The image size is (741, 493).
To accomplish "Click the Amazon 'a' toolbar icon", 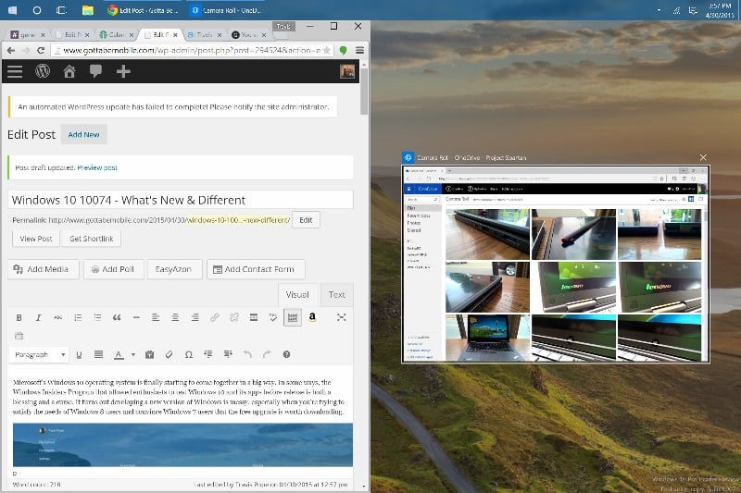I will click(x=312, y=317).
